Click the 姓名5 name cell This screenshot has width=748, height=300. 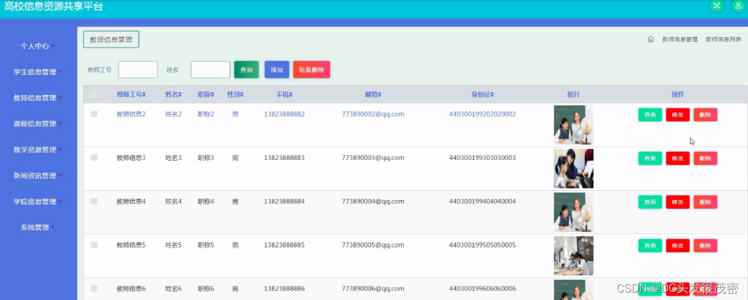[173, 245]
